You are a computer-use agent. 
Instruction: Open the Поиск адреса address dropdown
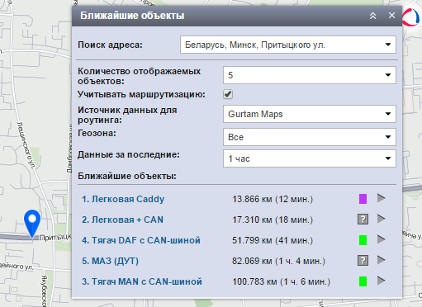[288, 45]
